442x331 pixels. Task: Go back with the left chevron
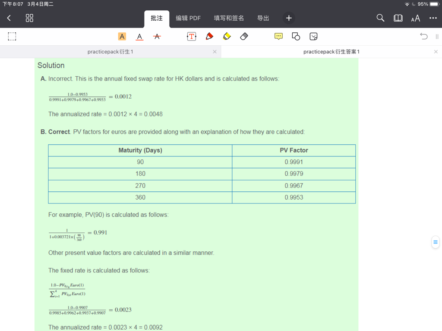(9, 18)
